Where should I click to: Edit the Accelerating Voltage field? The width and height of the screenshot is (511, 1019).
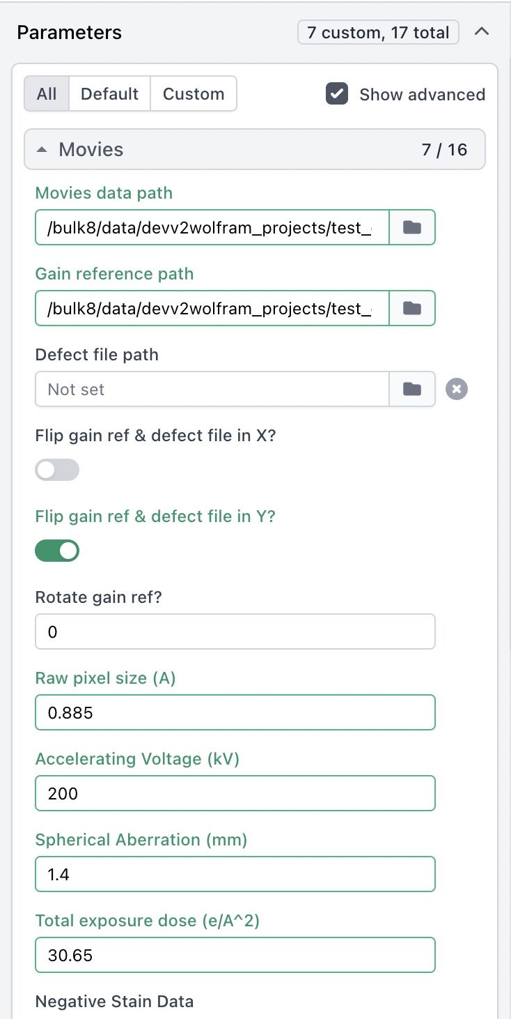pyautogui.click(x=235, y=794)
